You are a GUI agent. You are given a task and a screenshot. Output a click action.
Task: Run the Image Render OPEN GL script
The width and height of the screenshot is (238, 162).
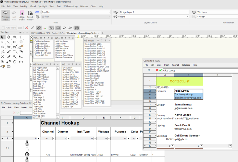tap(95, 69)
